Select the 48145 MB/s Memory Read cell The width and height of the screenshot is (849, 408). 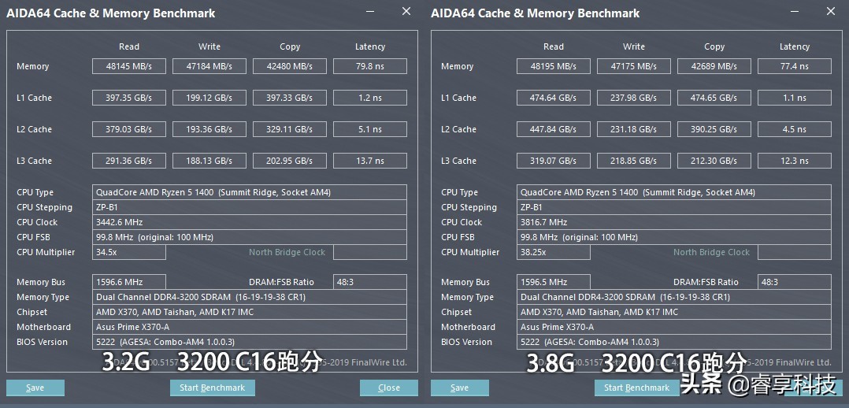tap(129, 66)
